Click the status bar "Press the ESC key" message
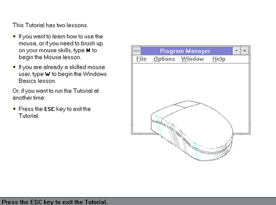 pos(54,202)
